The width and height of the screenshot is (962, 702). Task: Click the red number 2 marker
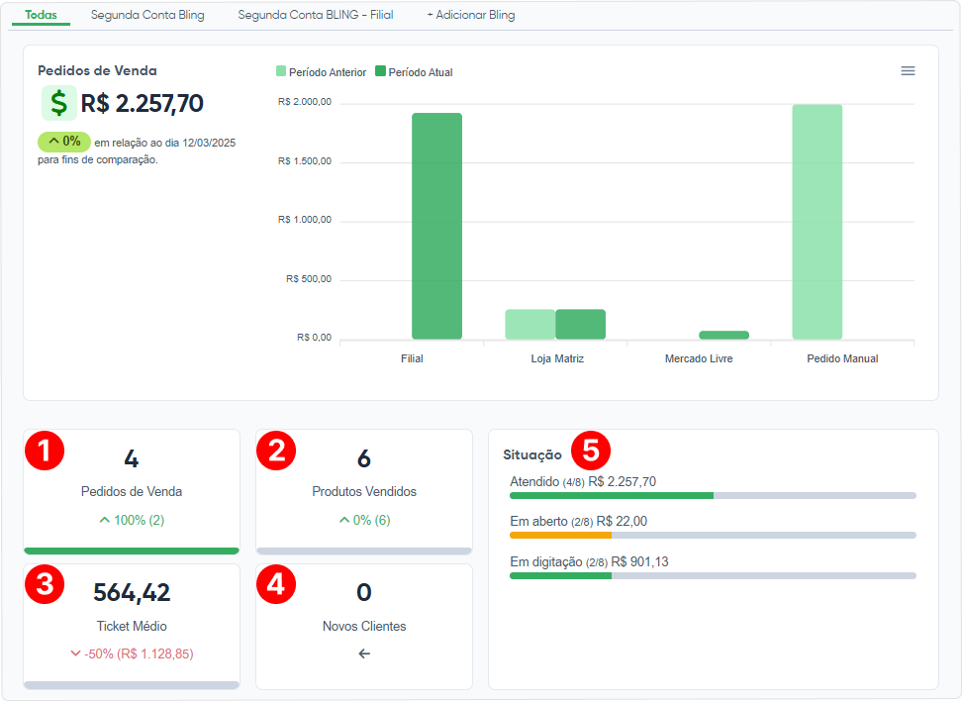pyautogui.click(x=276, y=451)
